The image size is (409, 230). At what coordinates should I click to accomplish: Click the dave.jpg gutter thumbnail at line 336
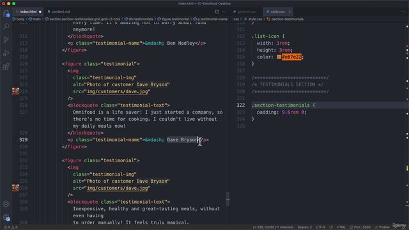15,188
